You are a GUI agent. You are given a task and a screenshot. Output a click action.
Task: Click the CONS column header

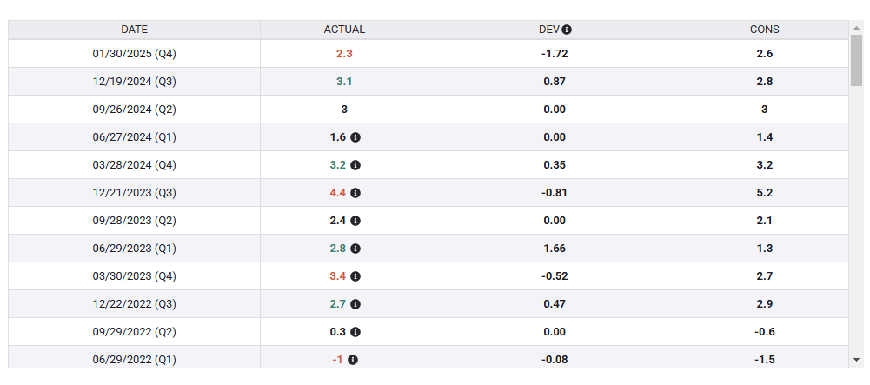(x=764, y=30)
